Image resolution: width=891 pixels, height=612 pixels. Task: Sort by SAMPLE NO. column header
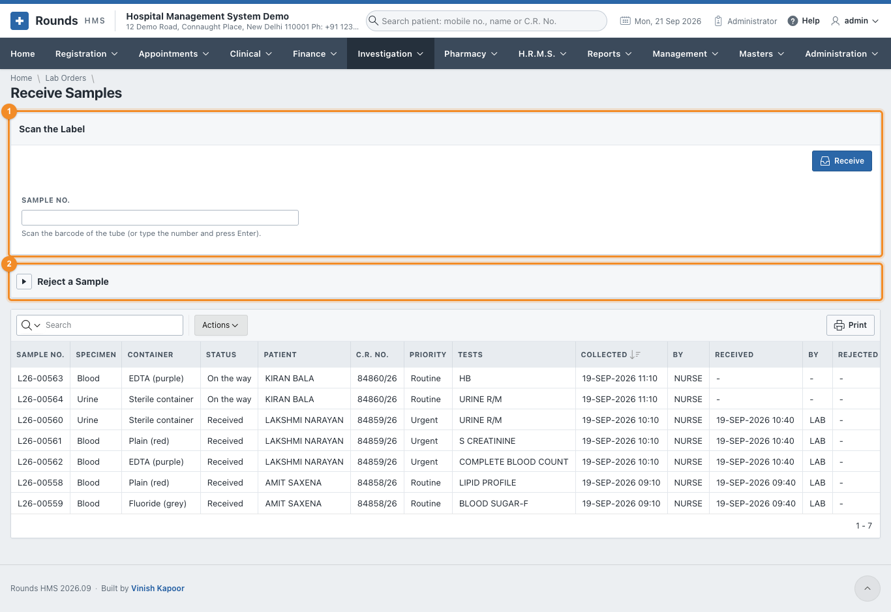[40, 355]
